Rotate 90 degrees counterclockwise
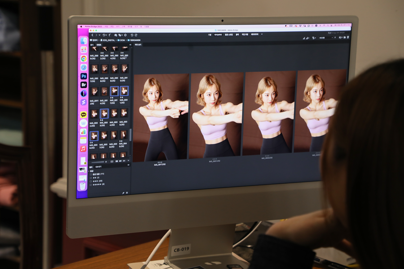 click(132, 35)
